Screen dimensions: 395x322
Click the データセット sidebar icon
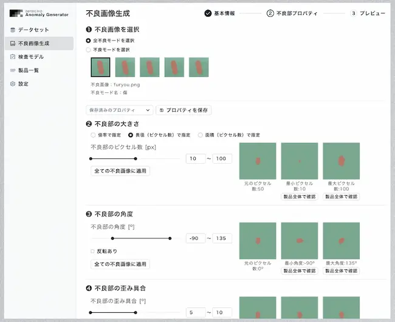coord(13,30)
